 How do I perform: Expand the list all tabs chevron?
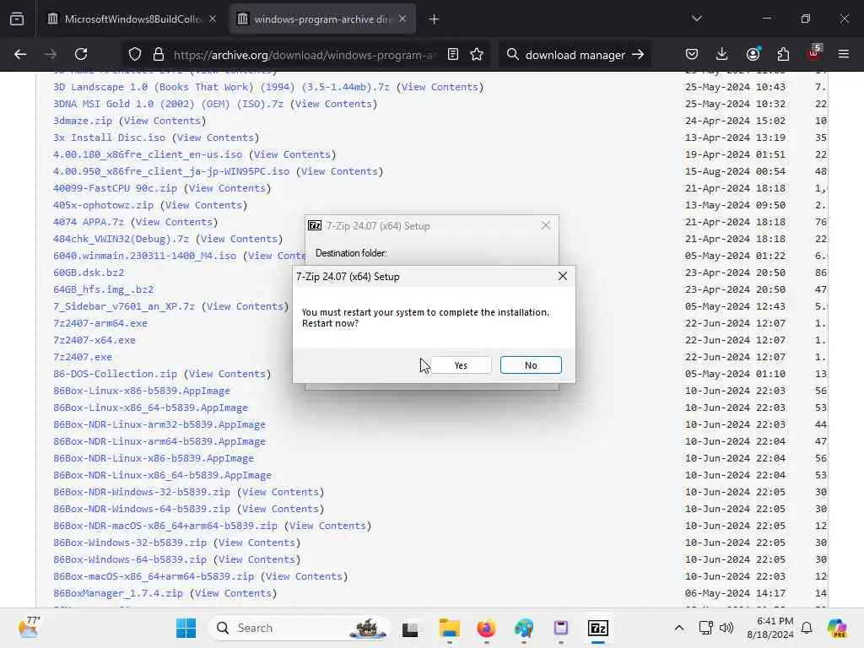point(697,19)
